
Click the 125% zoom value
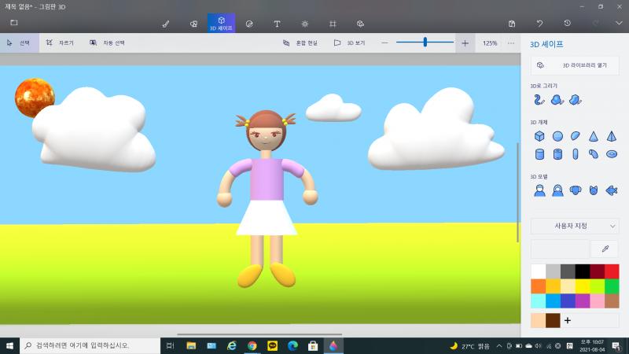[489, 43]
